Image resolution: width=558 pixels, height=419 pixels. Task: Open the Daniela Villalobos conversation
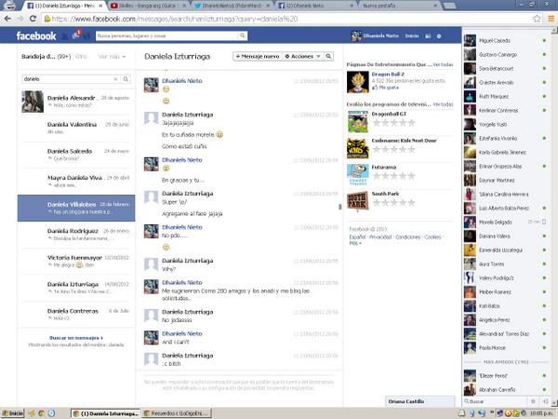[76, 208]
